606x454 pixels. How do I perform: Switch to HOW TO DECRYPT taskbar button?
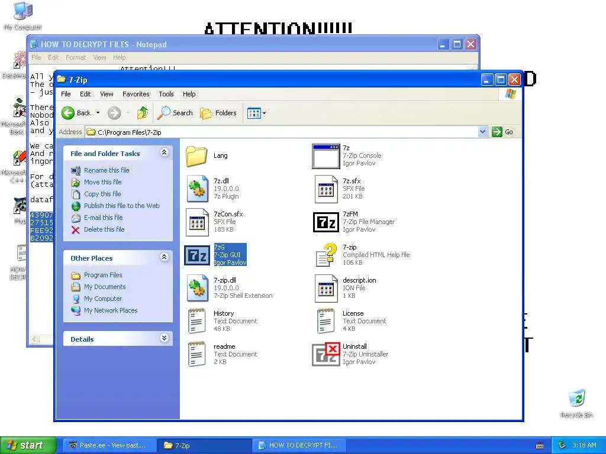(299, 445)
